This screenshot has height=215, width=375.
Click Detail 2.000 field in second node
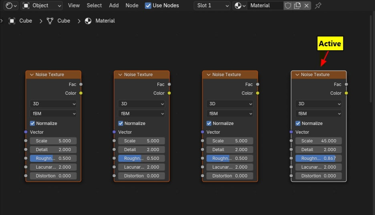click(141, 150)
